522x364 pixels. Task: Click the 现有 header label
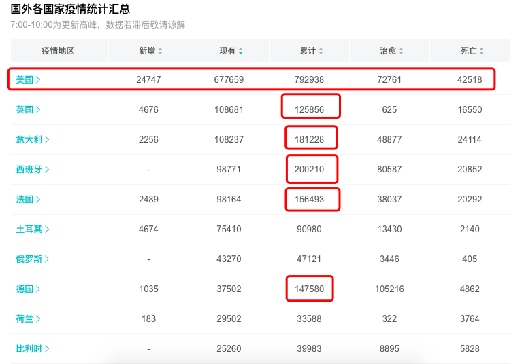tap(227, 51)
